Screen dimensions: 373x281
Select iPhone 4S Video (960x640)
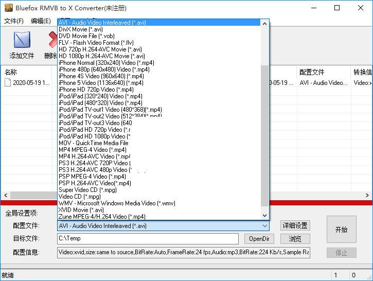point(159,76)
